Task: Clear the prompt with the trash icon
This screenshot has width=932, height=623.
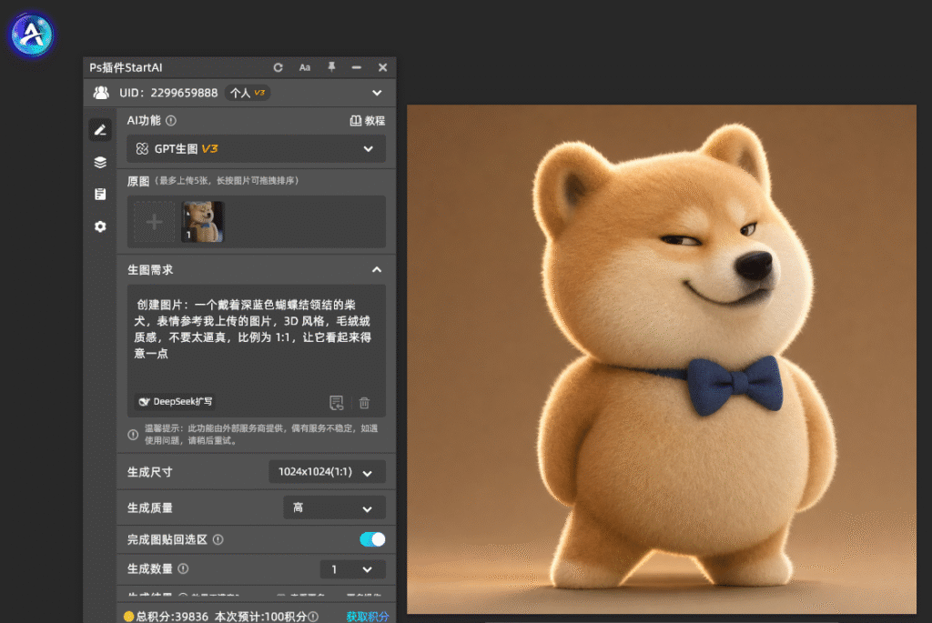Action: pyautogui.click(x=364, y=403)
